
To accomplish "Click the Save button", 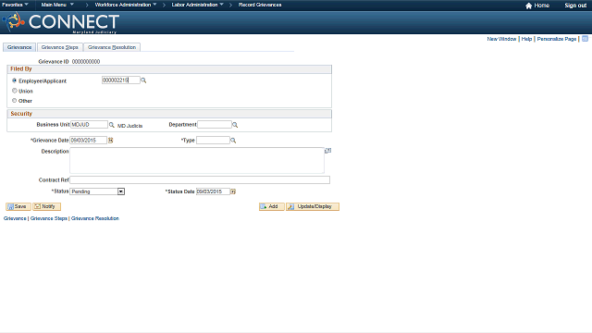I will 18,206.
